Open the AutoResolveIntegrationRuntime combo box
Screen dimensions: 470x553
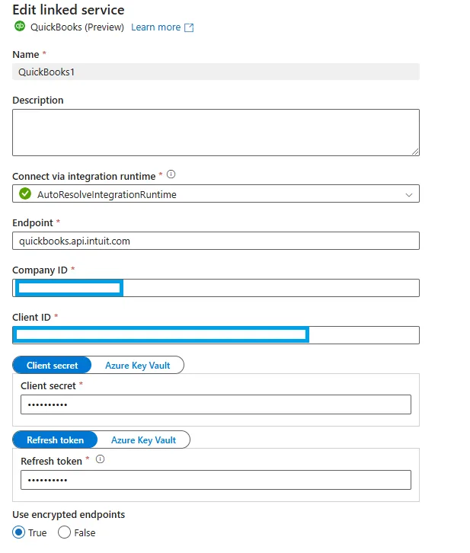tap(216, 193)
